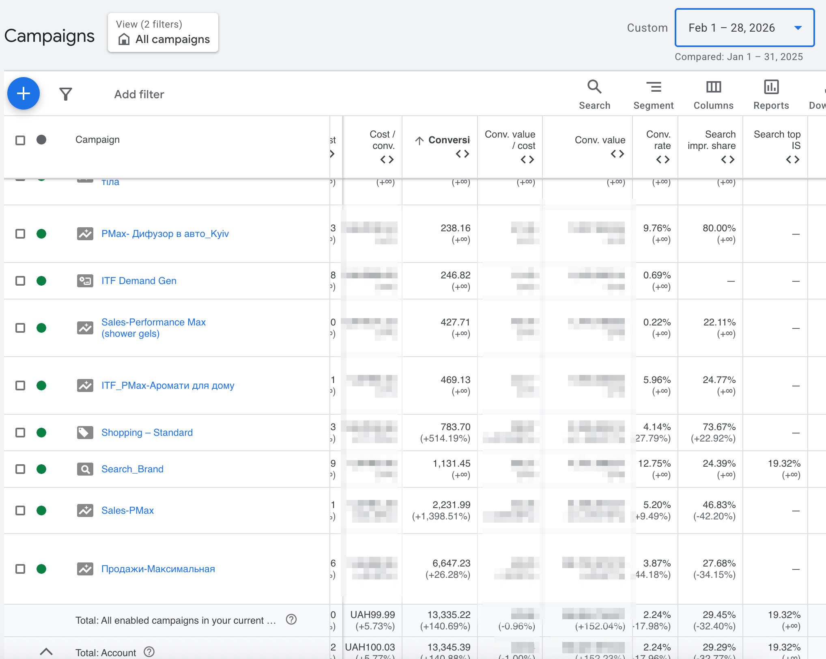Select checkbox for ITF_PMax-Аромати для дому
This screenshot has width=826, height=659.
(x=20, y=385)
